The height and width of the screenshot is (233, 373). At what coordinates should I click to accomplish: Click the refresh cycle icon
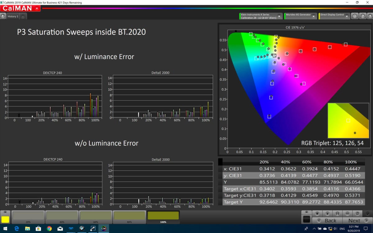(358, 214)
